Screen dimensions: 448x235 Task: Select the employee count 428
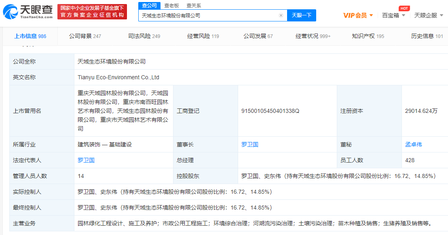click(x=410, y=161)
